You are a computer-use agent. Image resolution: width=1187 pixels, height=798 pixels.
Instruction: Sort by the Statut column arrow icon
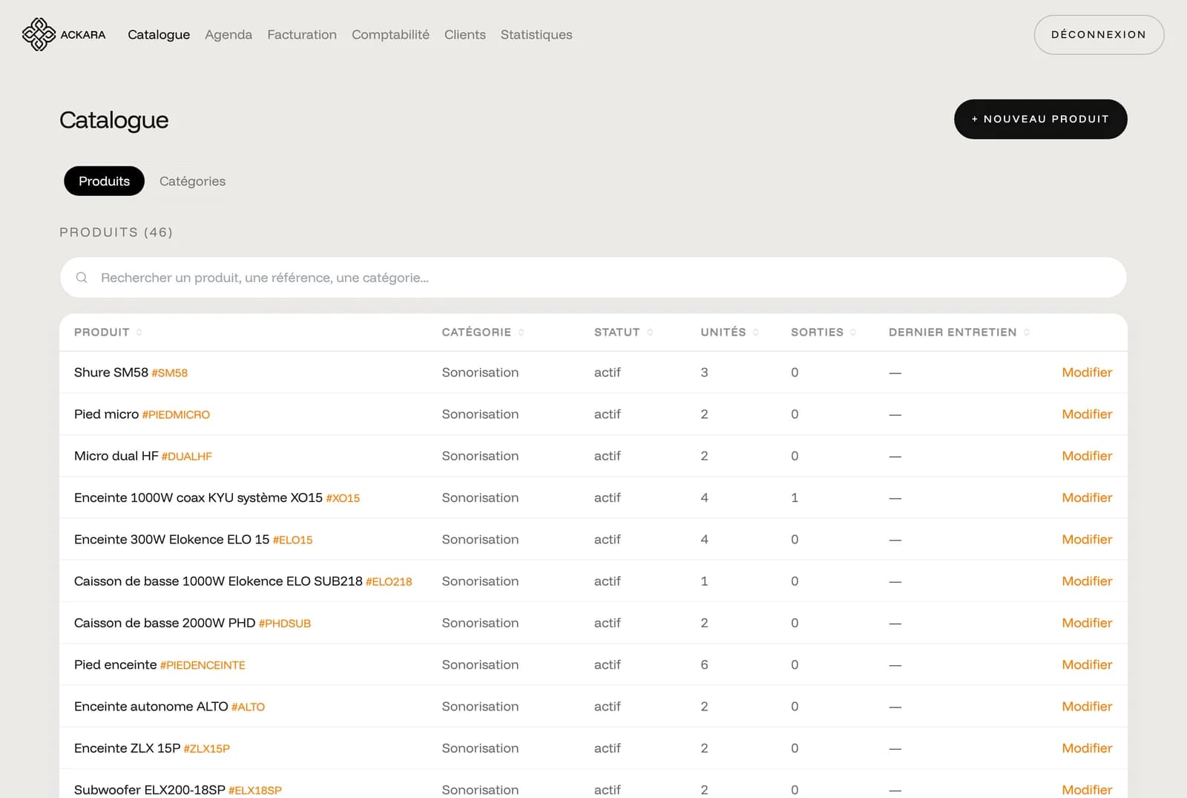(x=650, y=333)
